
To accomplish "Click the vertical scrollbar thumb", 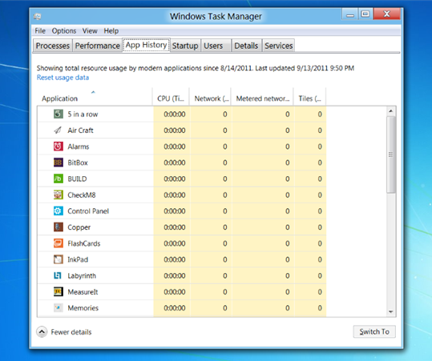I will 390,154.
